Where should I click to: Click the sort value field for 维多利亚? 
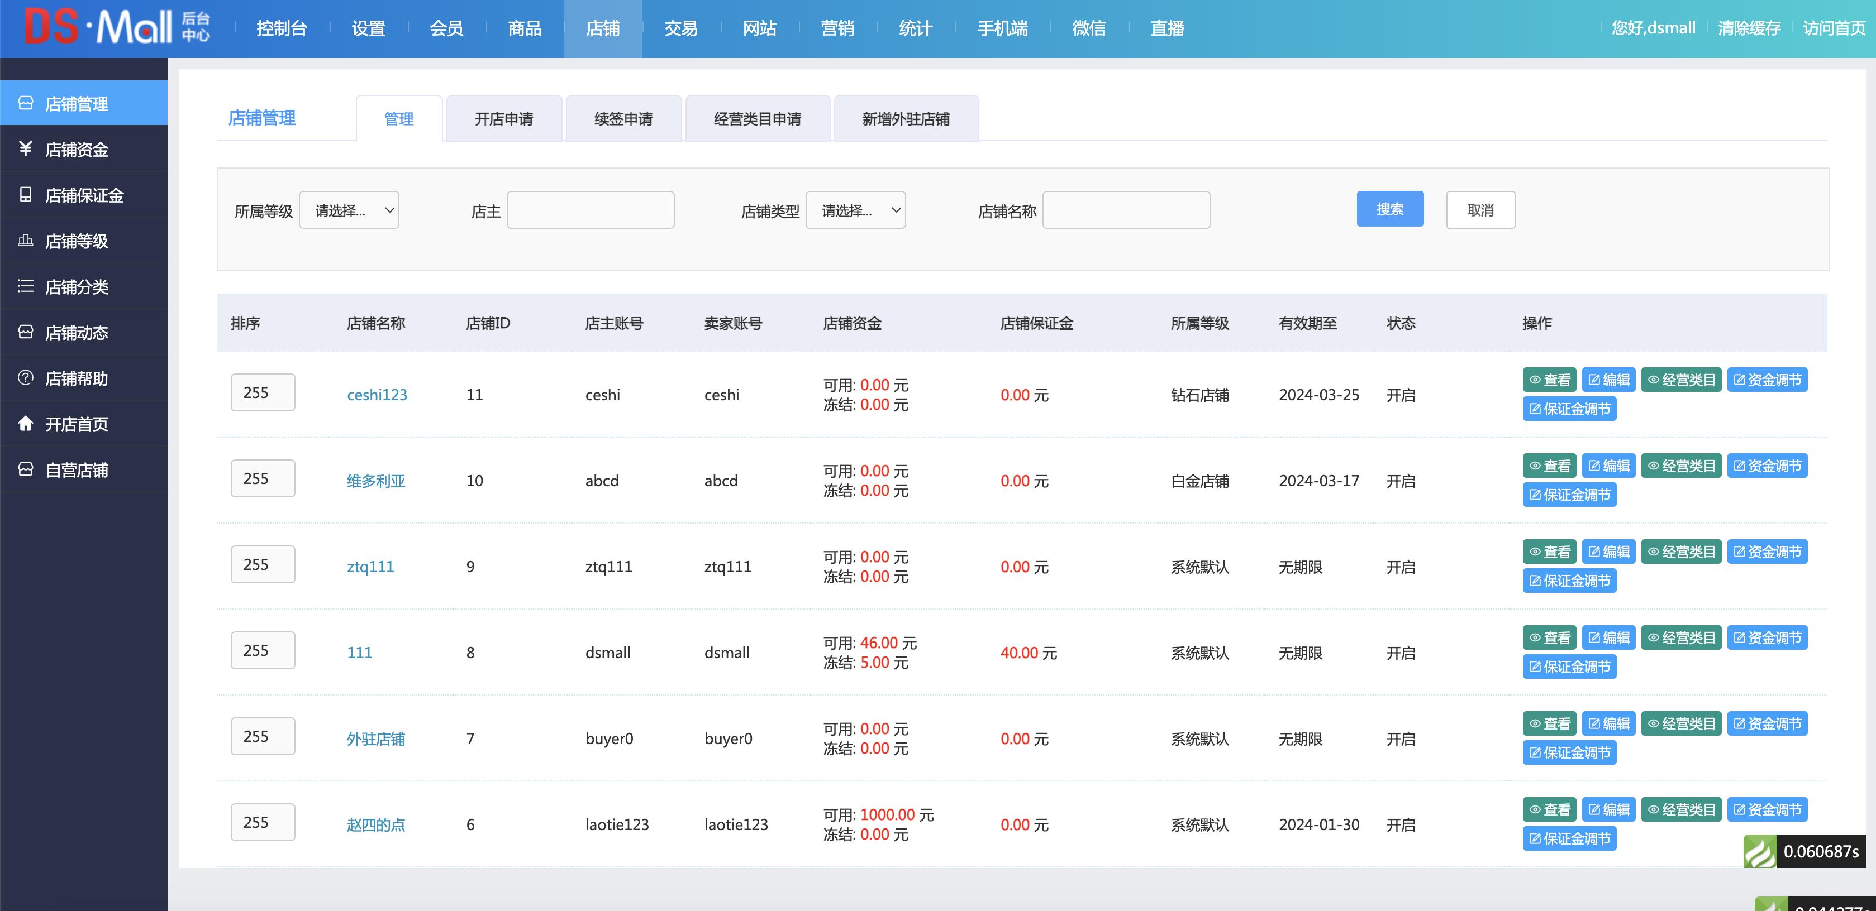(262, 478)
